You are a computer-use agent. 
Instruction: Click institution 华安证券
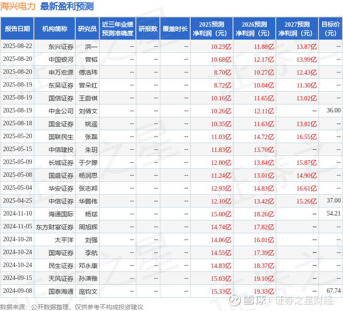click(61, 188)
